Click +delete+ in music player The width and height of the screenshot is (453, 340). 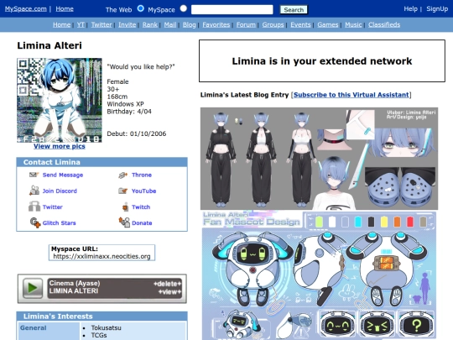[x=167, y=284]
